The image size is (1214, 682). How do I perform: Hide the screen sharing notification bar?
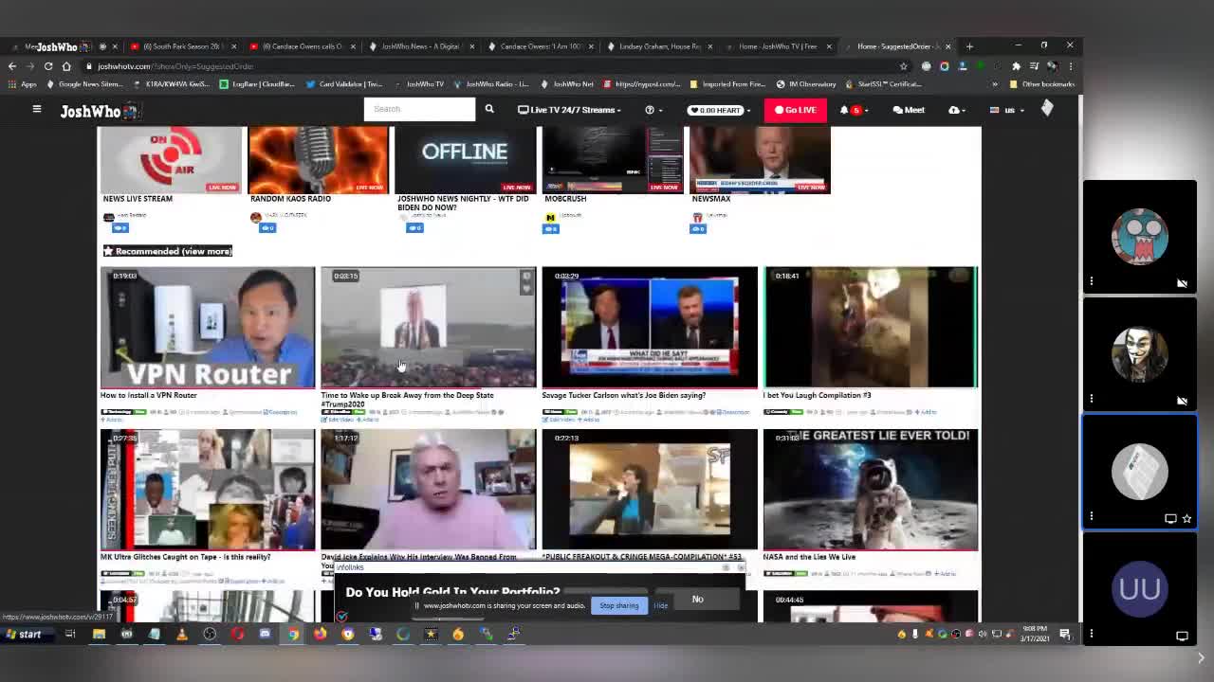pyautogui.click(x=660, y=605)
